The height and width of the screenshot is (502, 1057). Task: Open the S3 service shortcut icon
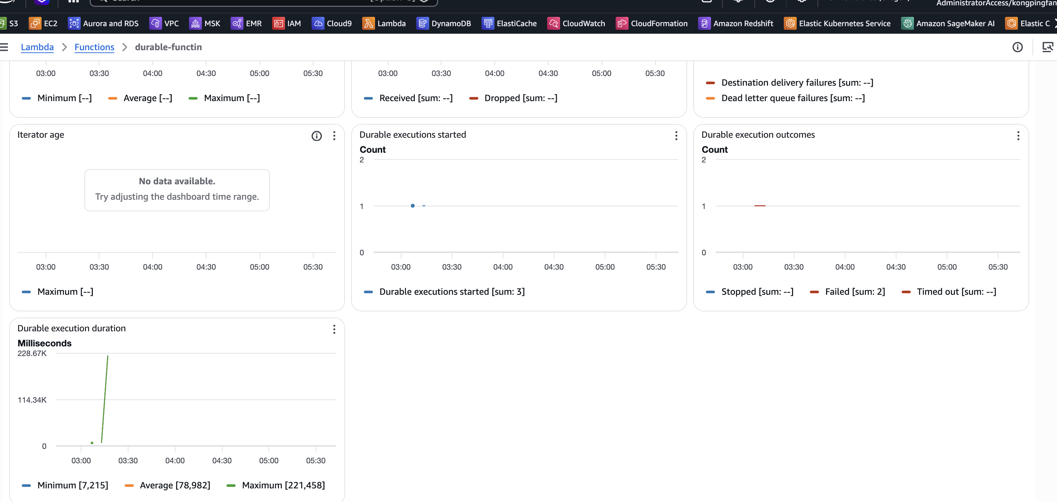click(x=3, y=23)
